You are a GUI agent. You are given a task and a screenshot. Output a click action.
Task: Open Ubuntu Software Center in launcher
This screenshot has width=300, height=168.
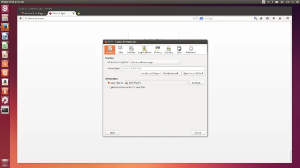pos(5,64)
